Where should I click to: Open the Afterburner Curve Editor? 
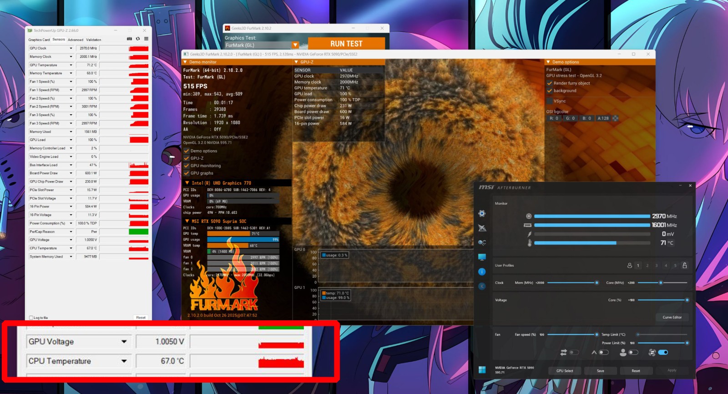tap(672, 317)
